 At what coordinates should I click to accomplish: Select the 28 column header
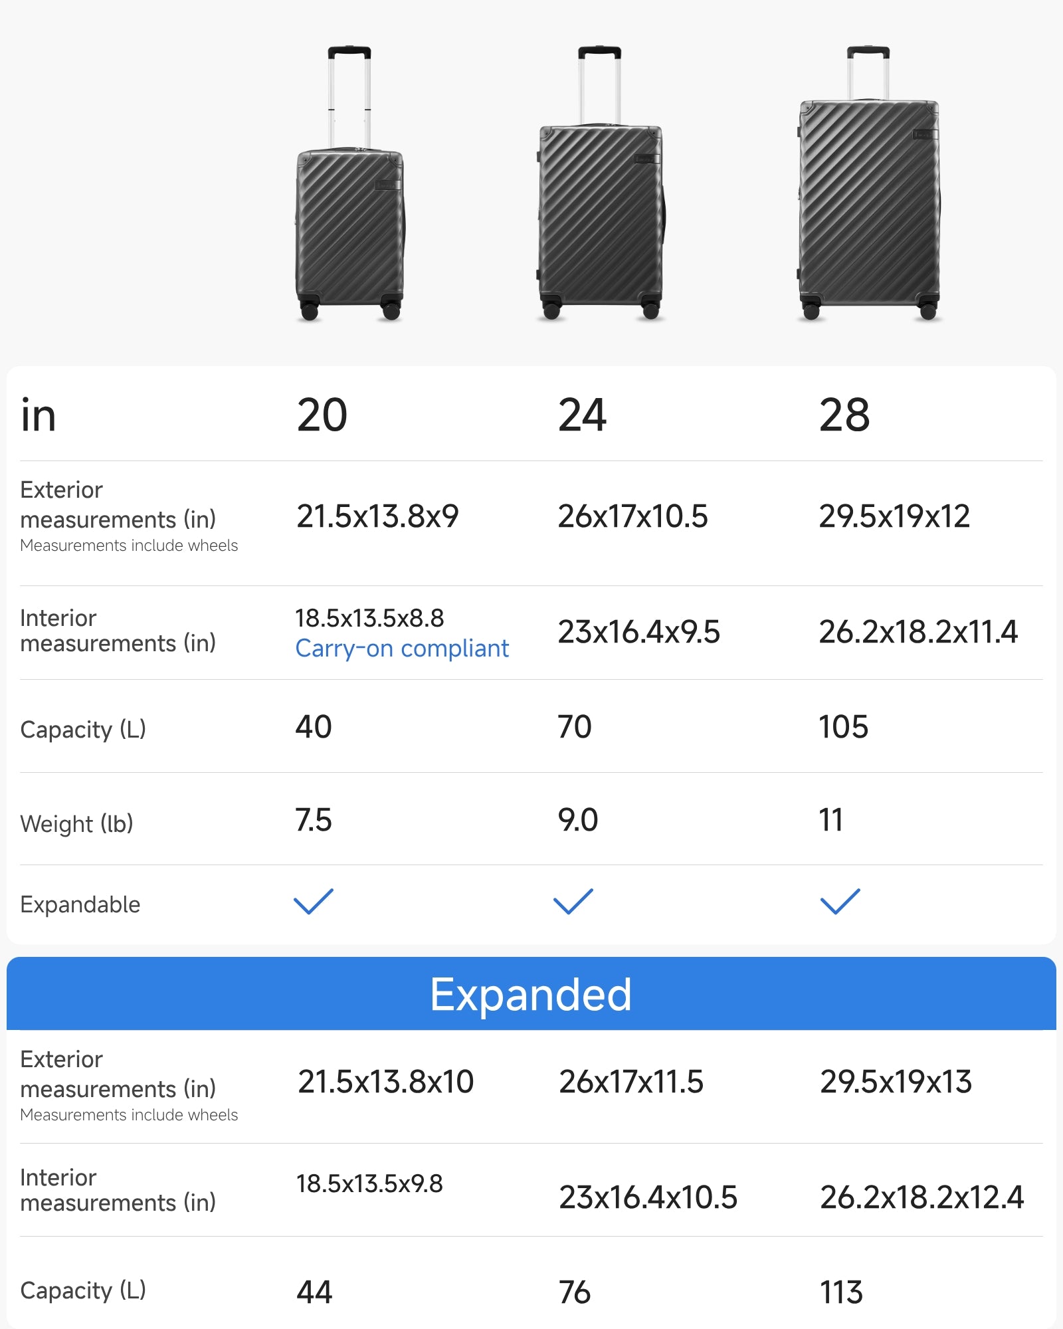pyautogui.click(x=844, y=415)
